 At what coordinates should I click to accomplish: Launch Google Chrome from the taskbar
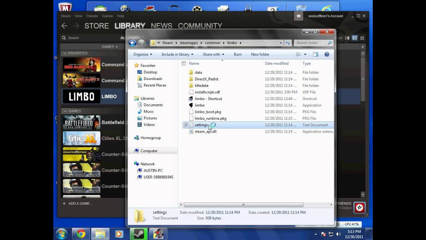[x=81, y=234]
